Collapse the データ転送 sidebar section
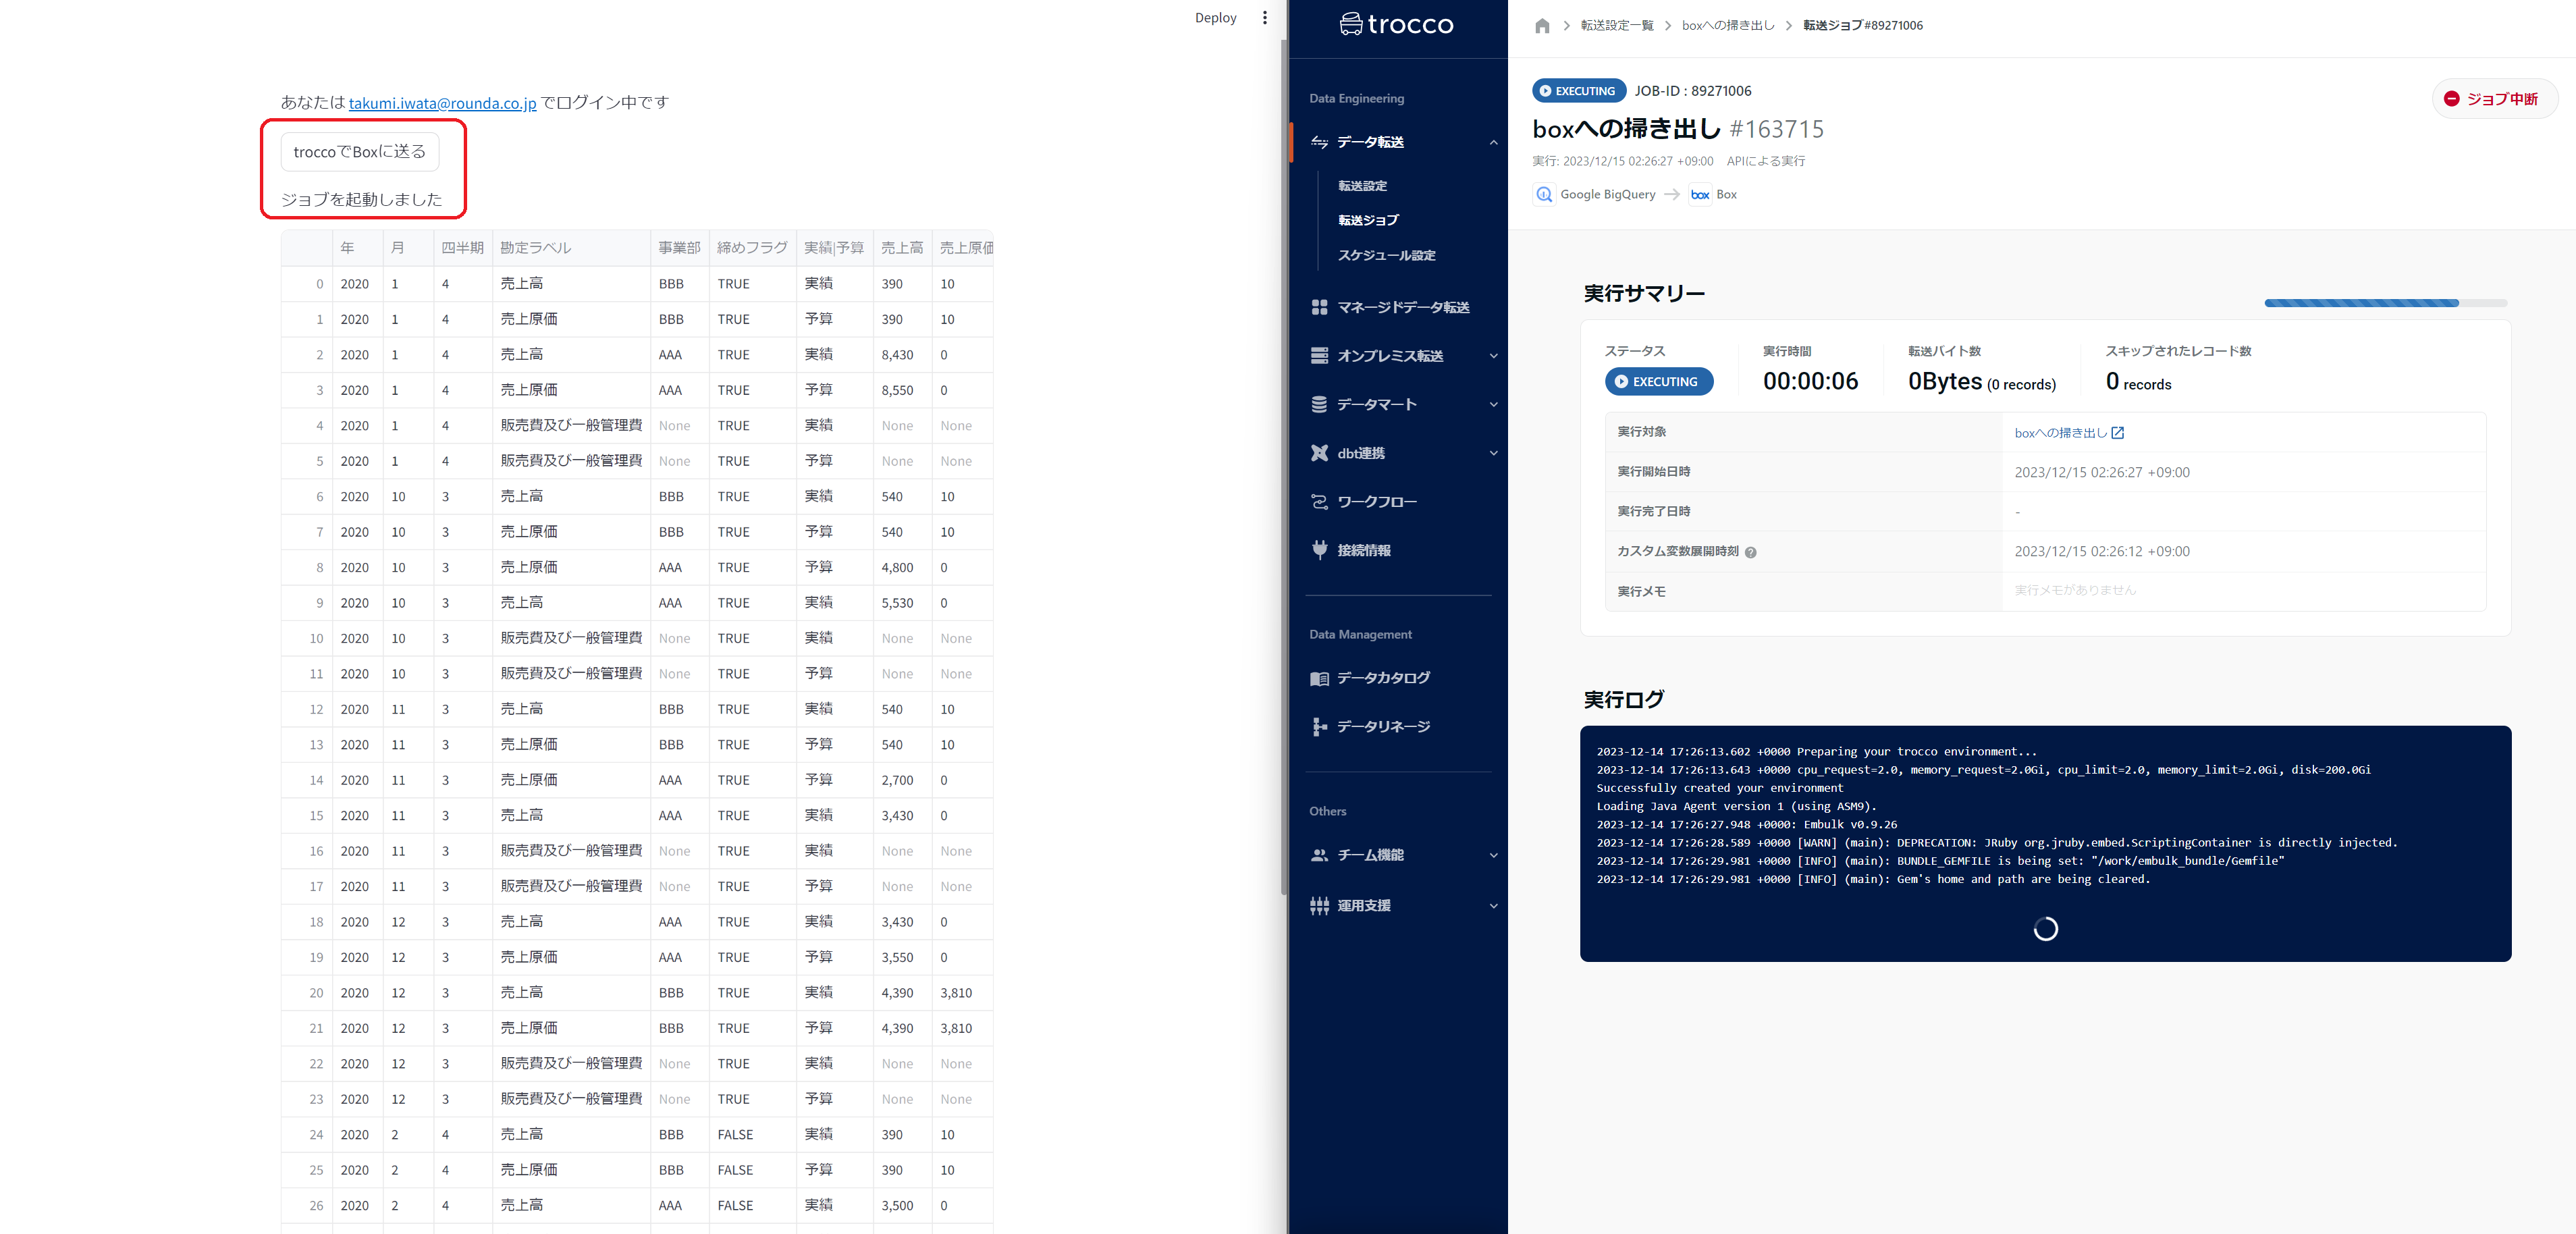This screenshot has width=2576, height=1234. [x=1493, y=142]
